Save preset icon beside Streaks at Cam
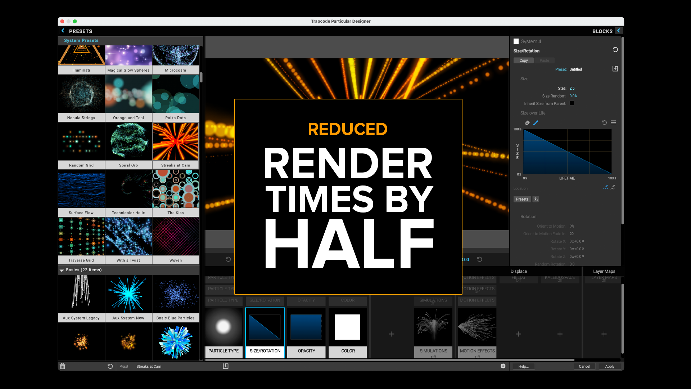Screen dimensions: 691x389 [226, 366]
